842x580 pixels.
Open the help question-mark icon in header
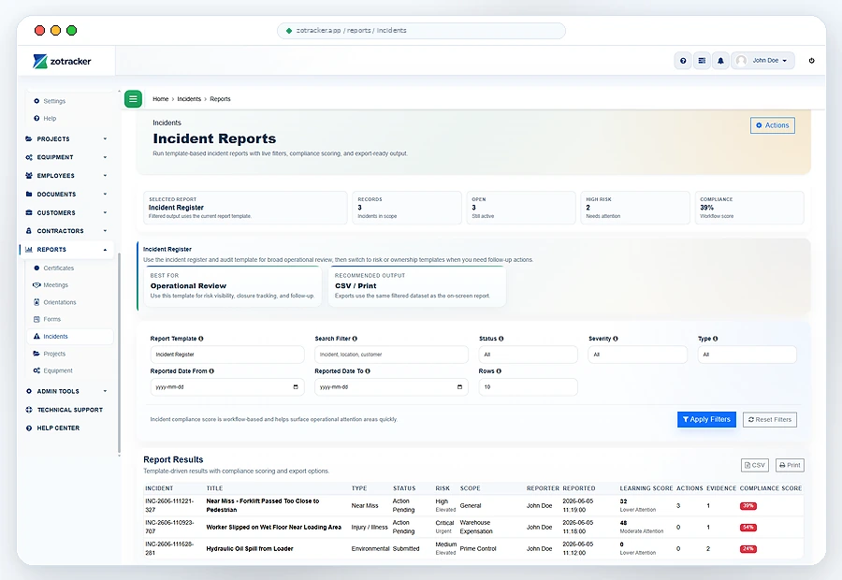pos(683,61)
